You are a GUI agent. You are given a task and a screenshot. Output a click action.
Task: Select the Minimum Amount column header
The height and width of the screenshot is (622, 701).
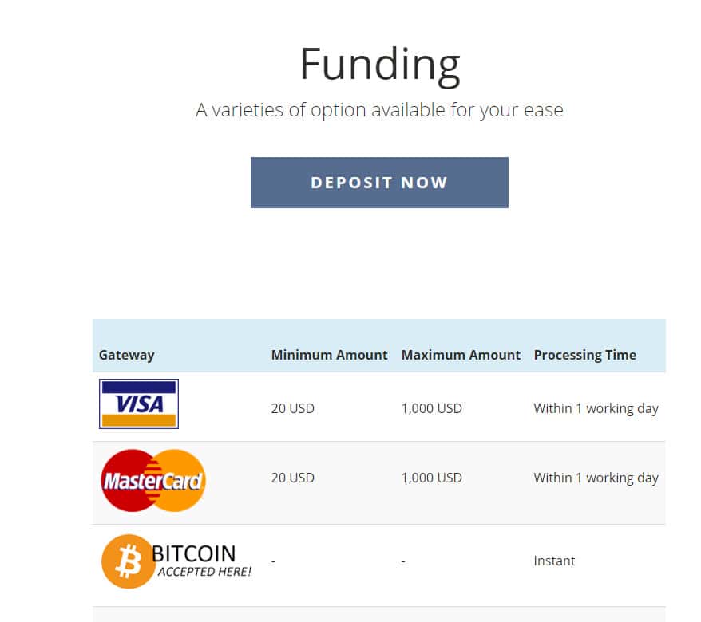(x=329, y=355)
